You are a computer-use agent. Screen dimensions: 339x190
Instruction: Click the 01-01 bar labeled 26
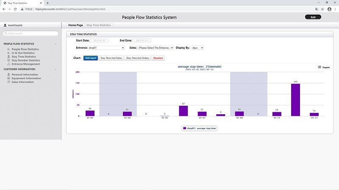tap(90, 113)
